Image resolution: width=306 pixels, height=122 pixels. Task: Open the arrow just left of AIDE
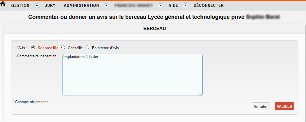click(x=160, y=6)
